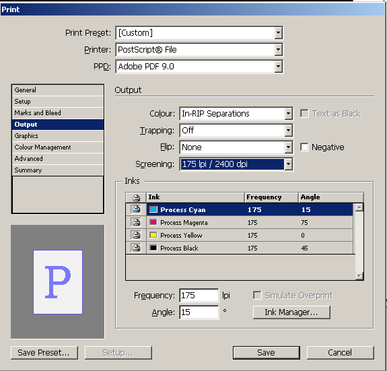Click the black colour swatch

pyautogui.click(x=153, y=248)
